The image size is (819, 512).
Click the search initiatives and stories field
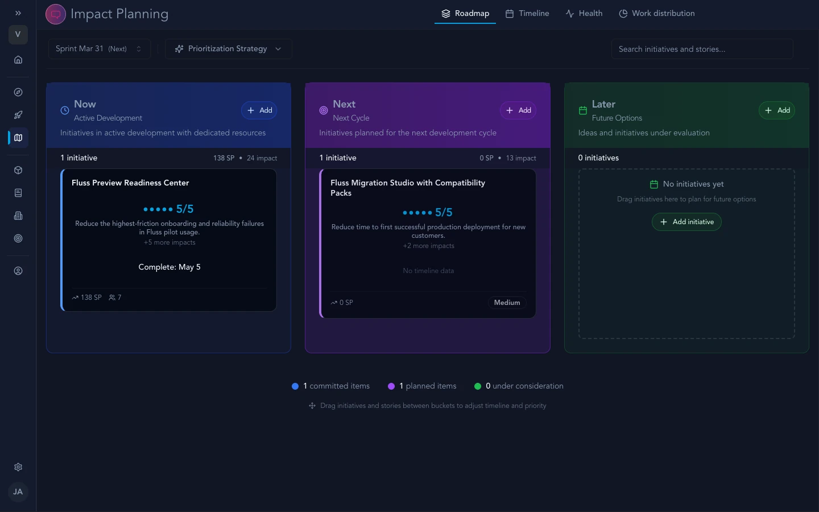(x=702, y=49)
